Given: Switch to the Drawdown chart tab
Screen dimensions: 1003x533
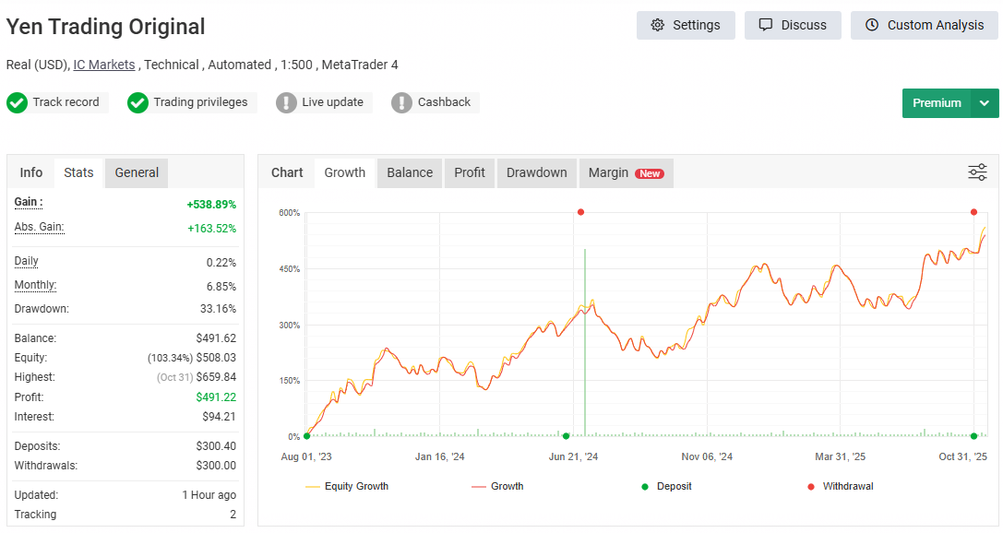Looking at the screenshot, I should (536, 172).
